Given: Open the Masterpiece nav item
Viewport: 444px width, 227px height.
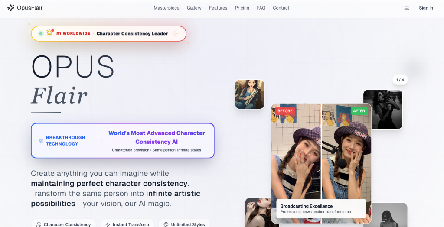Looking at the screenshot, I should pyautogui.click(x=166, y=8).
